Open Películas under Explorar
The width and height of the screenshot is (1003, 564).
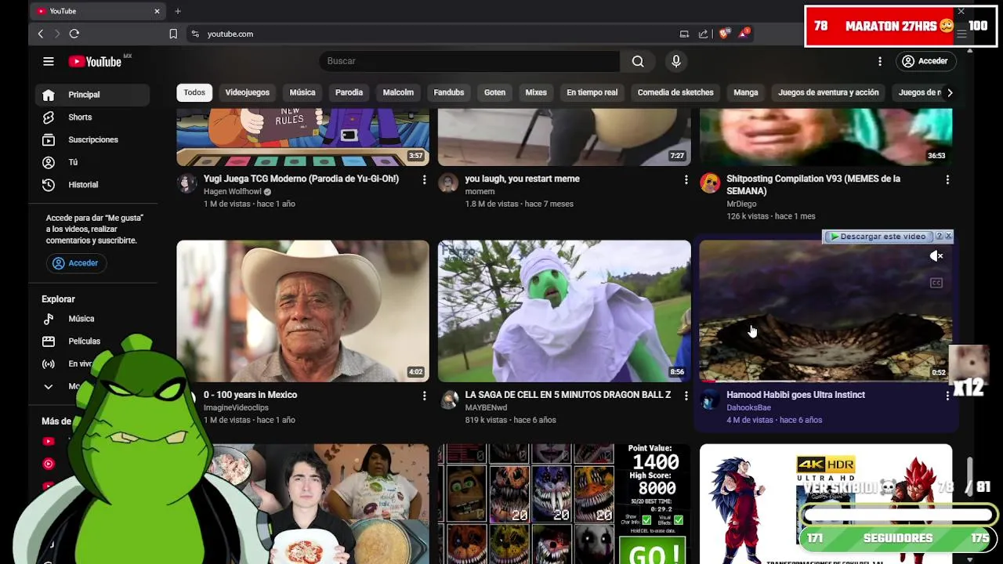click(92, 342)
